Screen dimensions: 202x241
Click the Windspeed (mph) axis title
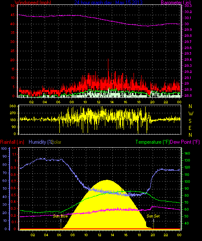33,3
